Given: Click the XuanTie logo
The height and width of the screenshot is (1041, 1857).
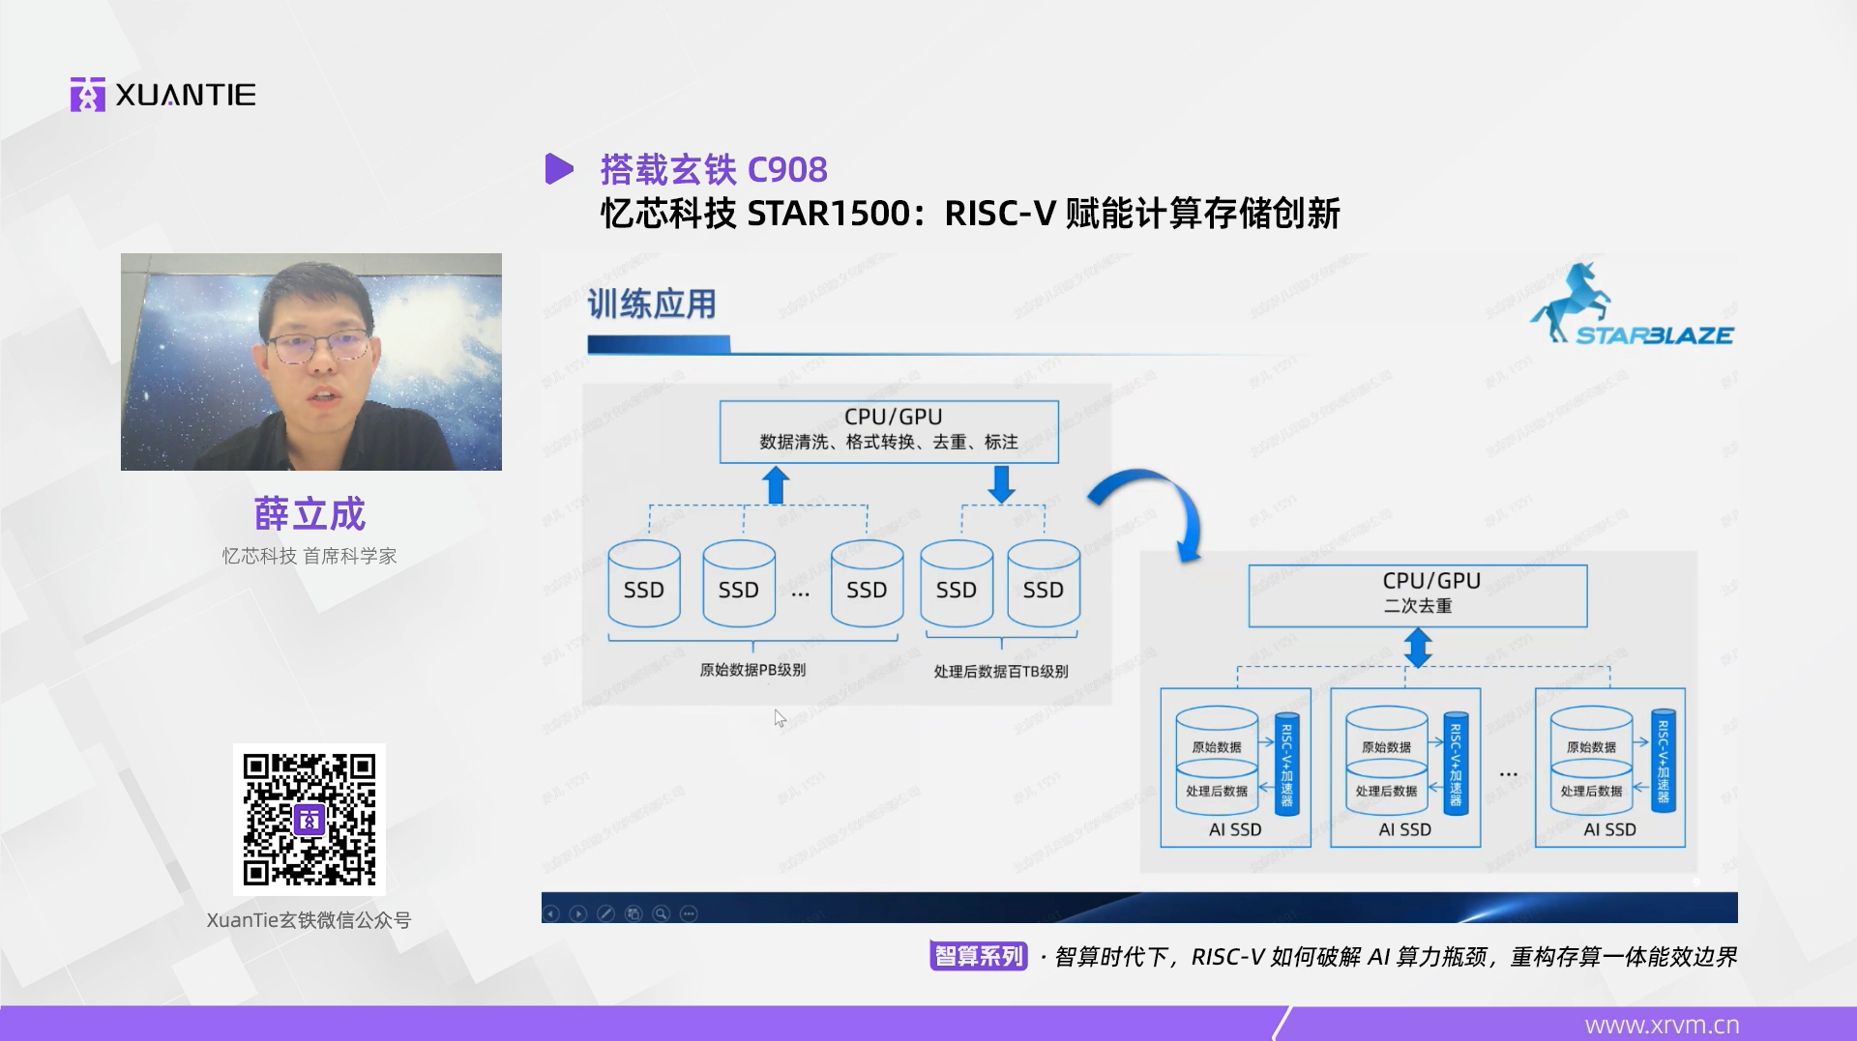Looking at the screenshot, I should [162, 95].
